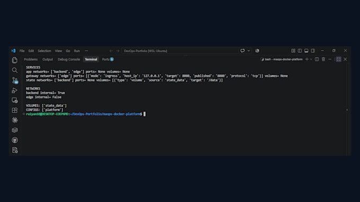The height and width of the screenshot is (202, 360).
Task: Open the Remote Explorer view
Action: [15, 100]
